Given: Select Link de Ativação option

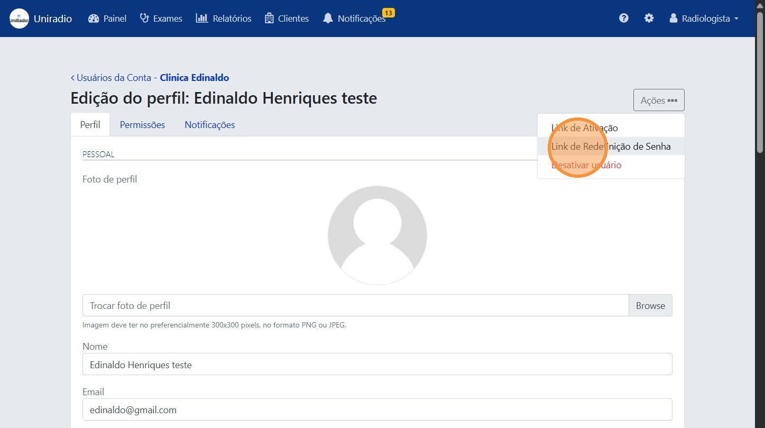Looking at the screenshot, I should point(584,128).
